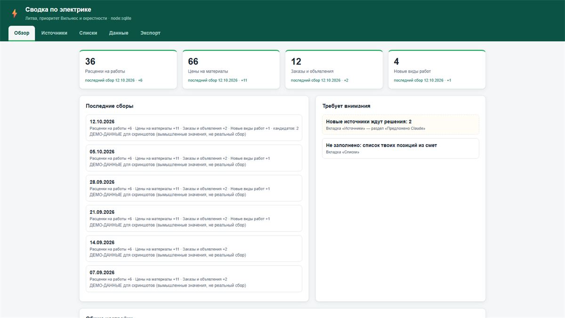Go to the «Списки» tab
This screenshot has height=318, width=565.
coord(88,33)
